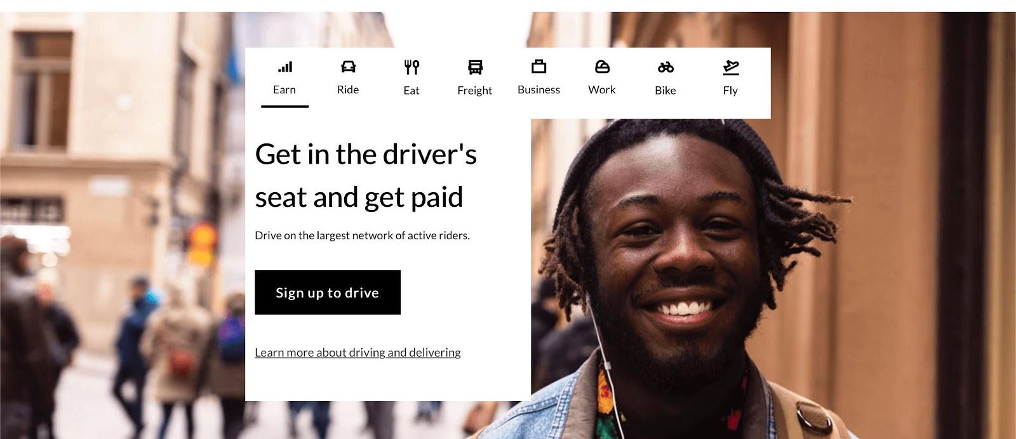Choose the Work tab label
The width and height of the screenshot is (1016, 439).
(602, 89)
